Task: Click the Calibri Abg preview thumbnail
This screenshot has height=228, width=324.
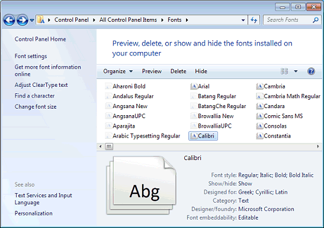Action: [x=142, y=185]
